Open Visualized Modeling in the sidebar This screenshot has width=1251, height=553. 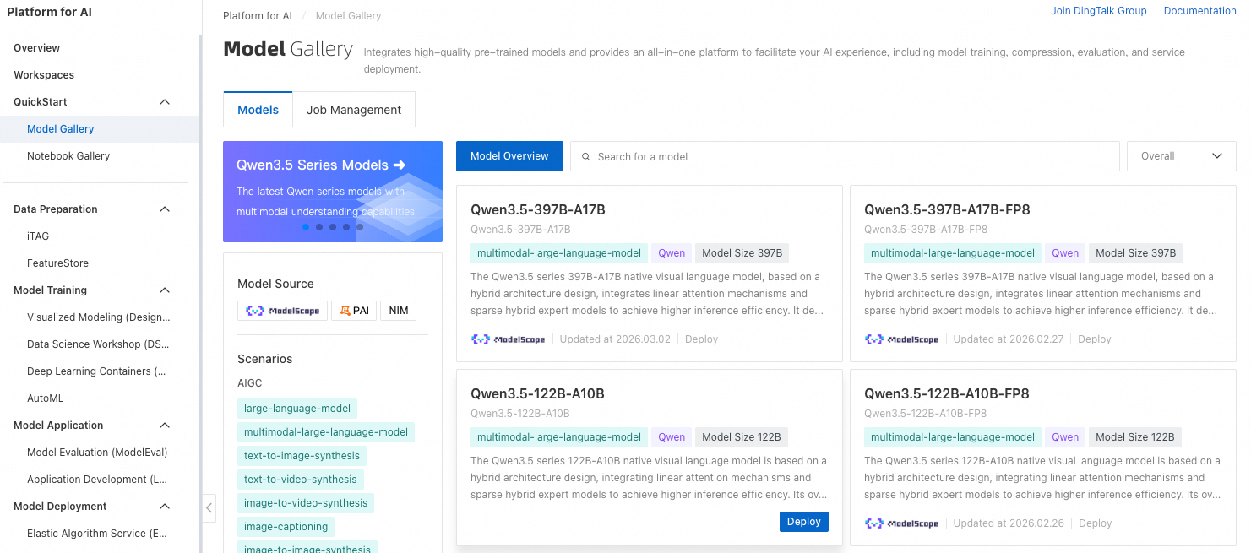click(99, 317)
